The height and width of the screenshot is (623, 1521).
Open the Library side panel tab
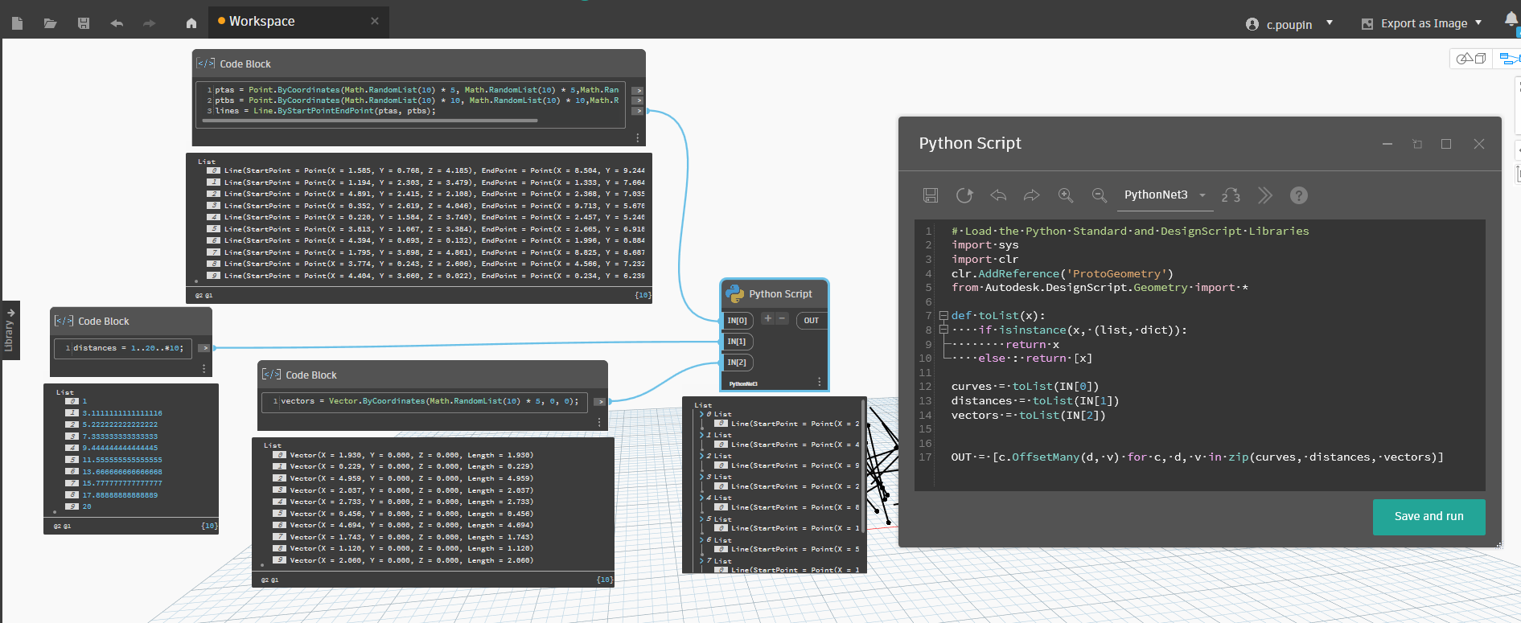[x=10, y=331]
